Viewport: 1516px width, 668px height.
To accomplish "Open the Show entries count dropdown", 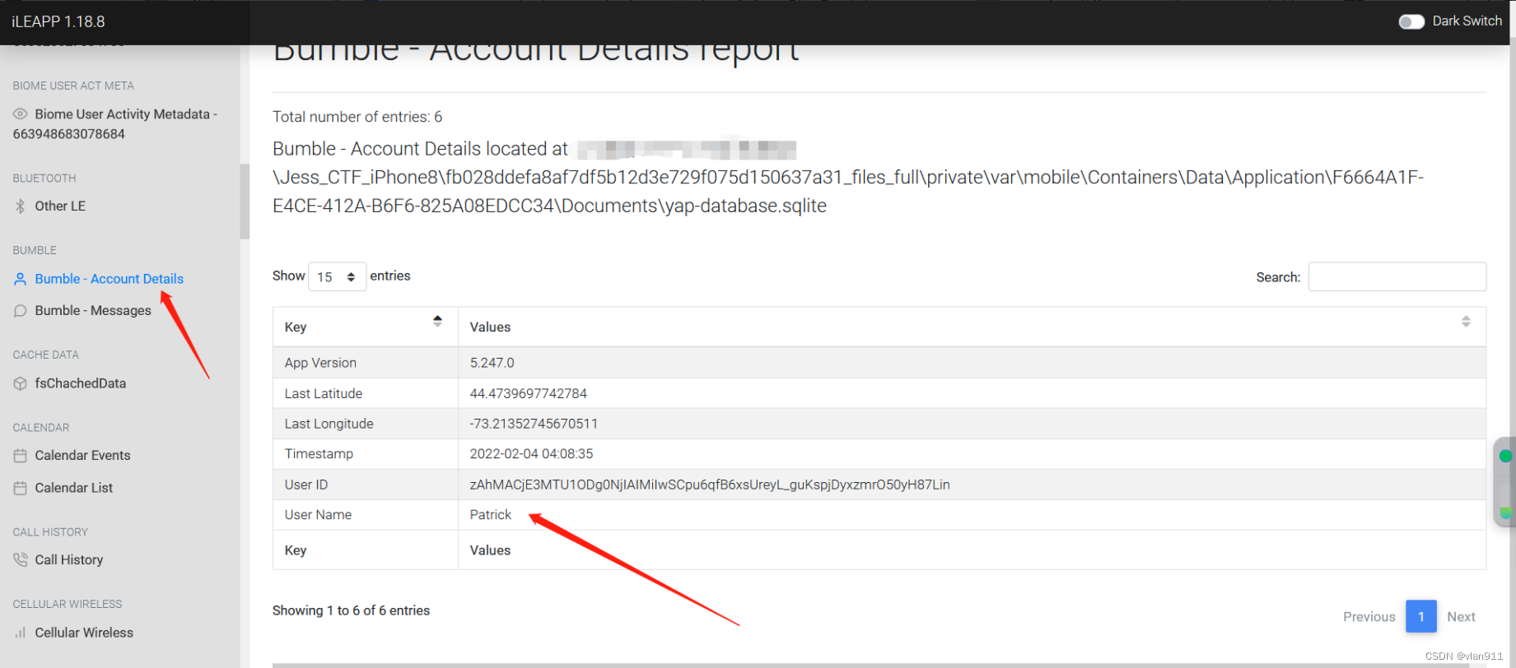I will pos(337,276).
